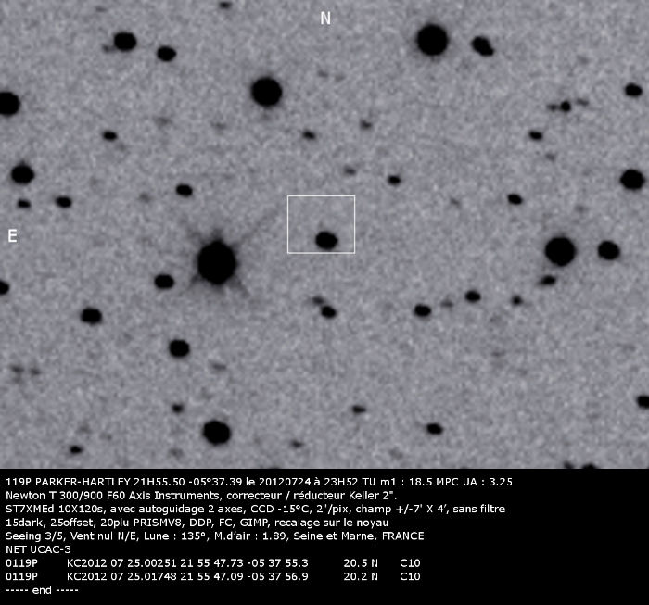The width and height of the screenshot is (649, 605).
Task: Click the "ST7XMEd 10X120s" camera exposure text
Action: pyautogui.click(x=56, y=509)
